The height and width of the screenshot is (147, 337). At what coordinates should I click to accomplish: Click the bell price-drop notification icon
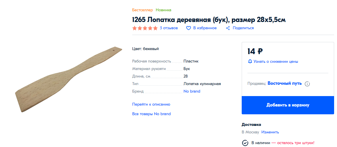(250, 62)
